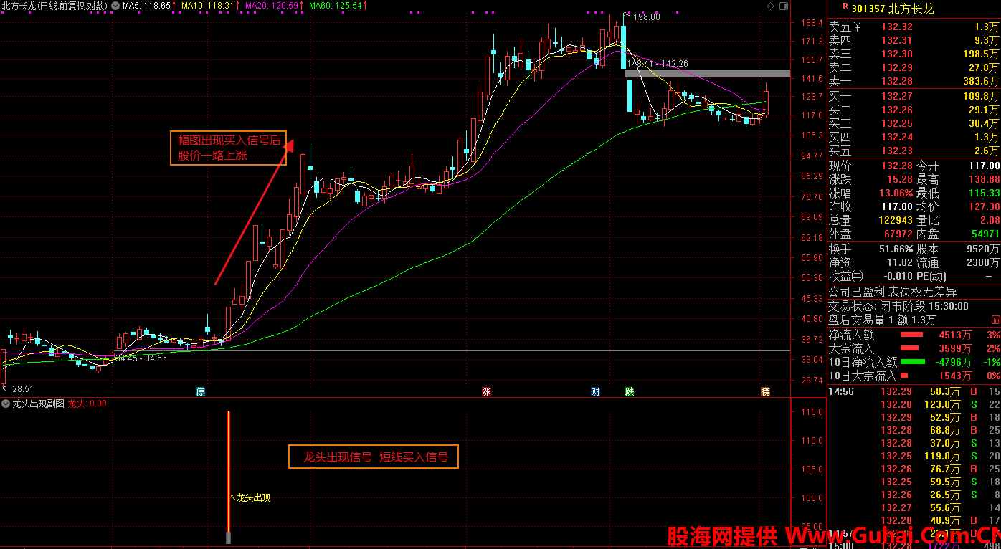Click the green 跌 marker icon

click(629, 391)
